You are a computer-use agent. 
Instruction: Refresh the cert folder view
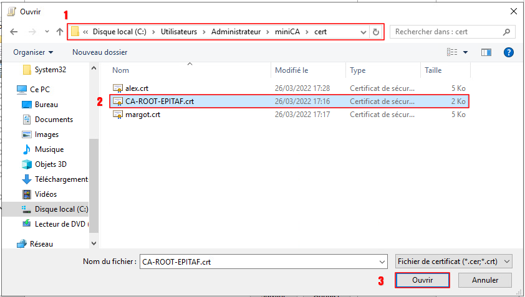(375, 32)
